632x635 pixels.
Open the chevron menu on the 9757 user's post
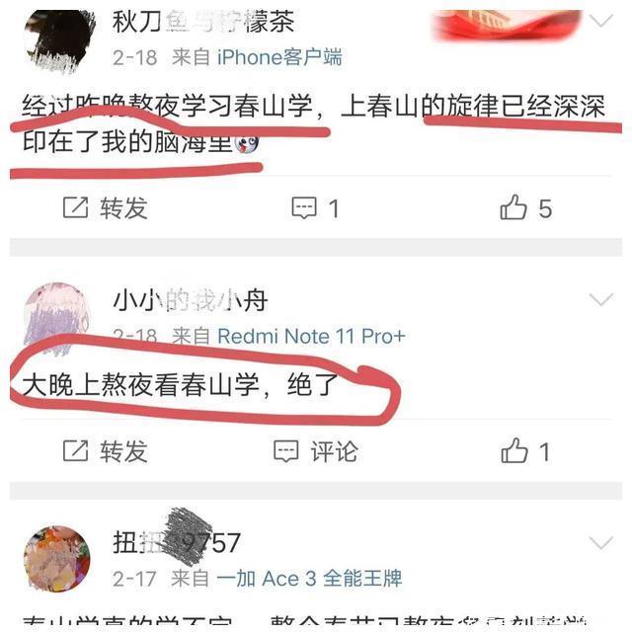pyautogui.click(x=601, y=543)
